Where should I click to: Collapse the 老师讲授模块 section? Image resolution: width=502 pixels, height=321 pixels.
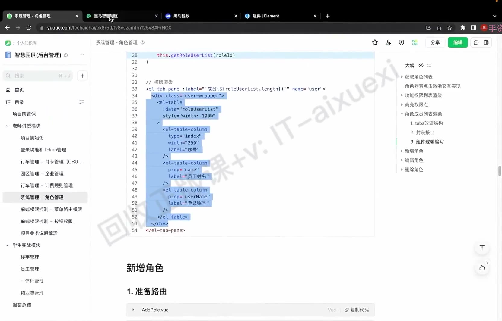pos(7,126)
